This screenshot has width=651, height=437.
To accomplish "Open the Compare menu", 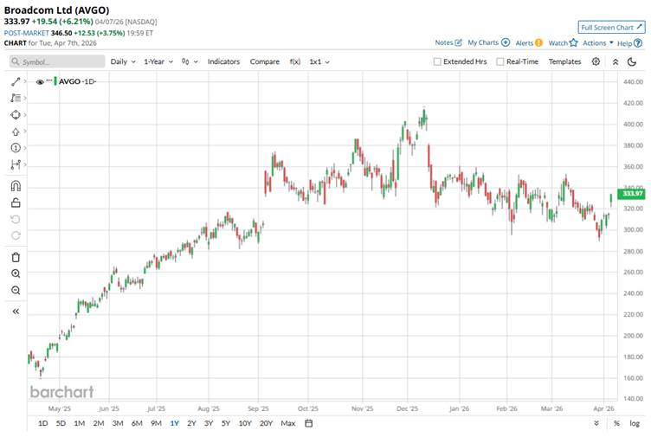I will 265,61.
